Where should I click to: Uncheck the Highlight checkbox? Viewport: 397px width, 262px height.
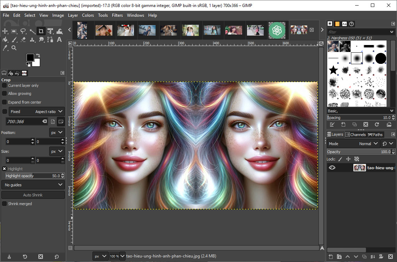click(x=5, y=169)
